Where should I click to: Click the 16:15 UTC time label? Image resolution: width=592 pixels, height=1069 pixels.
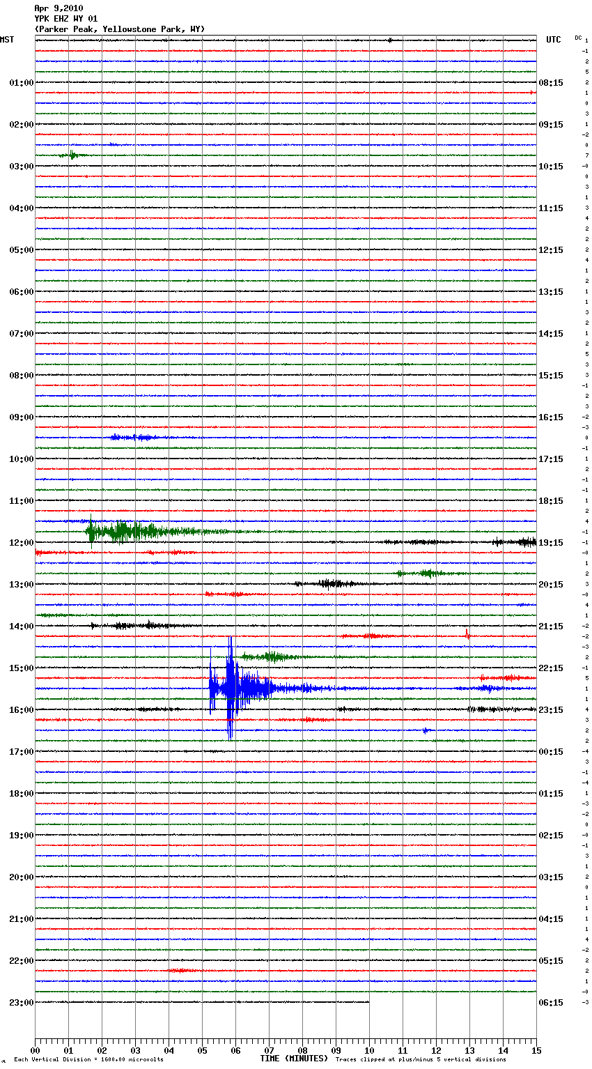[551, 417]
